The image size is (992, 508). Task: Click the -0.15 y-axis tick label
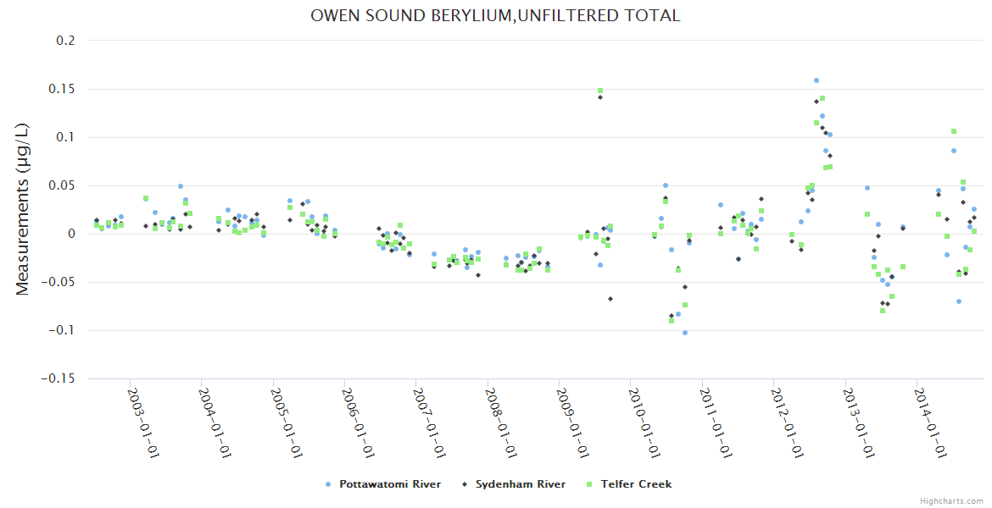(x=59, y=379)
